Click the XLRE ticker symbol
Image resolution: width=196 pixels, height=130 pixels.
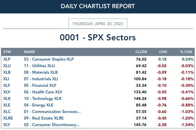click(x=8, y=118)
